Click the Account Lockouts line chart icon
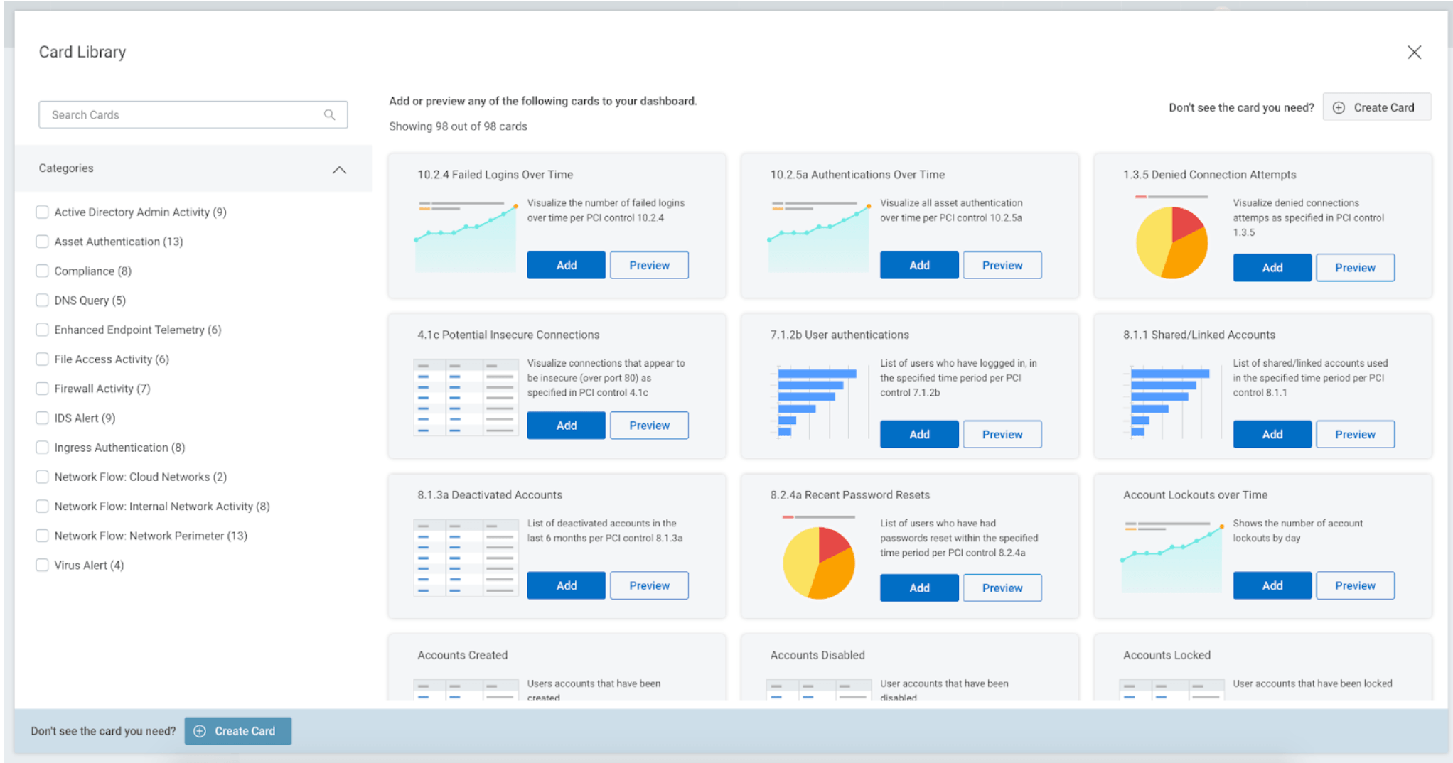The width and height of the screenshot is (1453, 763). 1171,557
